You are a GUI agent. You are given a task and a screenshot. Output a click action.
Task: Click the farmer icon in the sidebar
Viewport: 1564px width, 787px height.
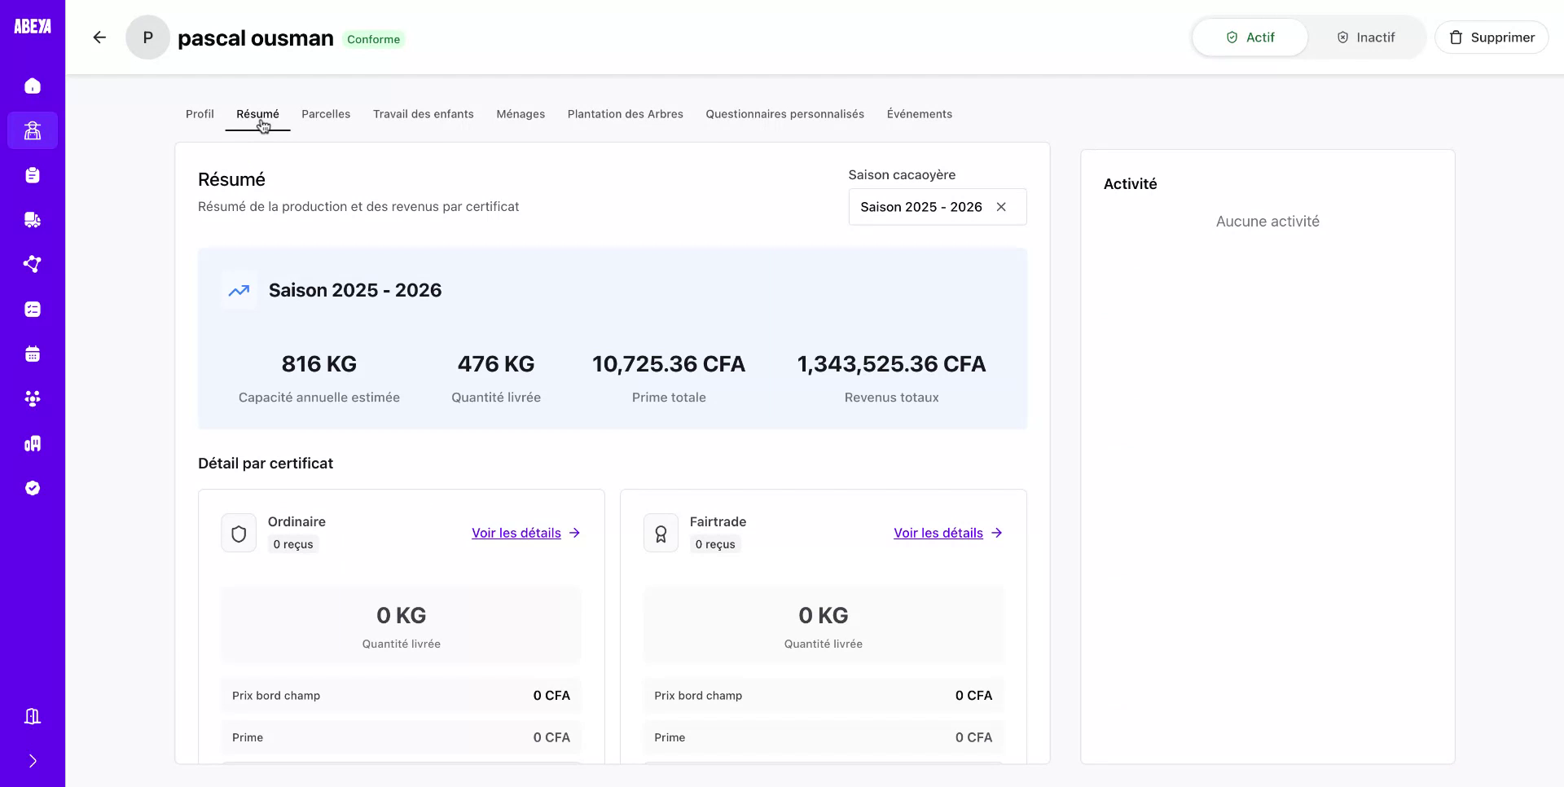[33, 130]
